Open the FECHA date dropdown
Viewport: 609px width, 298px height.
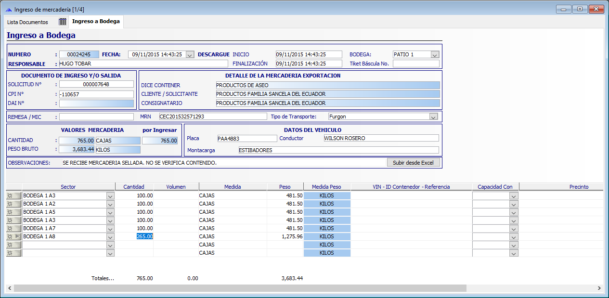tap(190, 55)
